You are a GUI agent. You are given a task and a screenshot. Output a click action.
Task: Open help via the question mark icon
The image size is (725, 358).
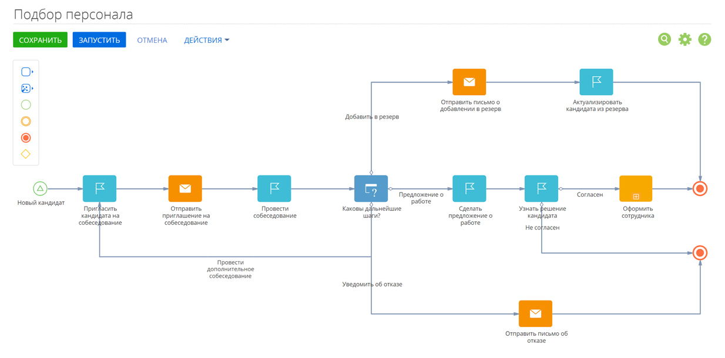click(x=704, y=39)
